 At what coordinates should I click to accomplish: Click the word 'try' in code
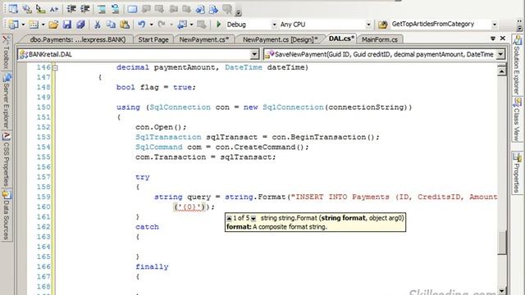pos(142,177)
